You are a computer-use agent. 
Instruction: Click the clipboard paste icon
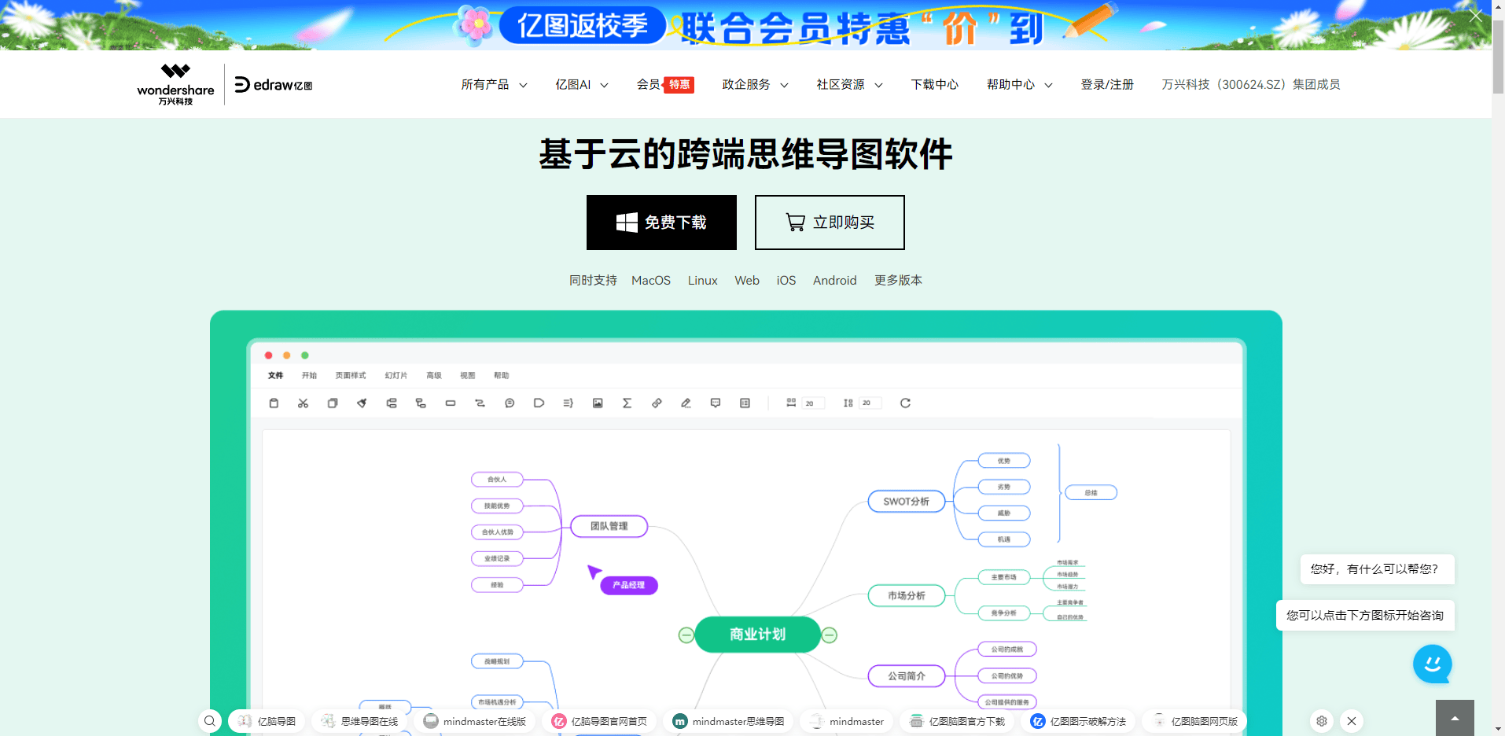point(274,403)
